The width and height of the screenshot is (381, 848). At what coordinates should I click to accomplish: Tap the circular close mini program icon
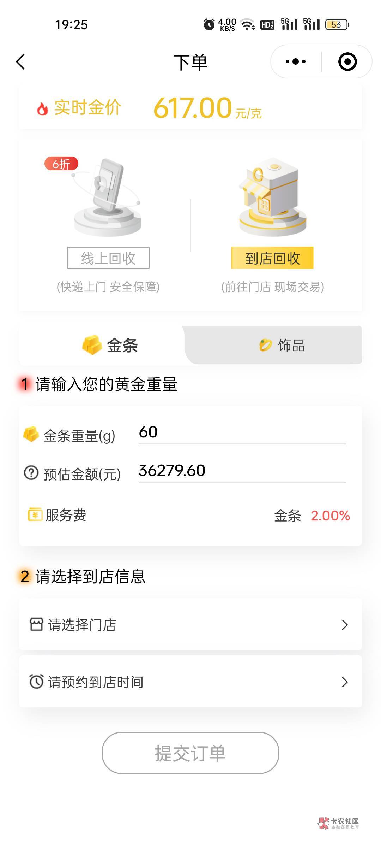tap(347, 62)
